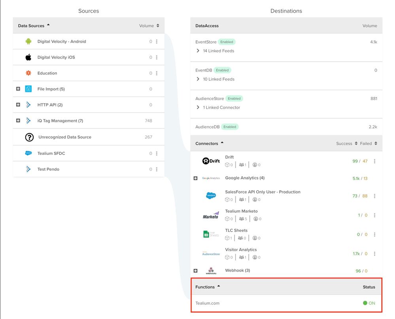Open the Tealium.com function

click(207, 303)
